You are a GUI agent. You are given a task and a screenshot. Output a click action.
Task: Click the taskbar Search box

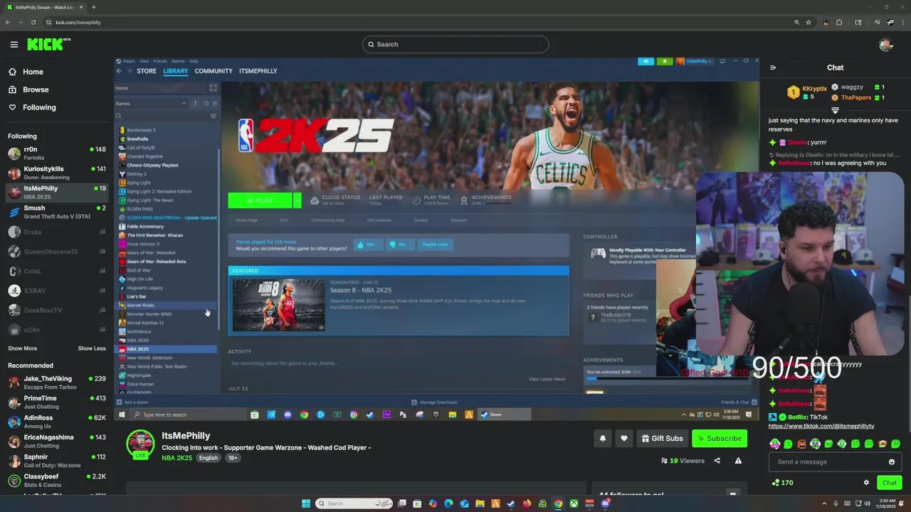pyautogui.click(x=354, y=503)
